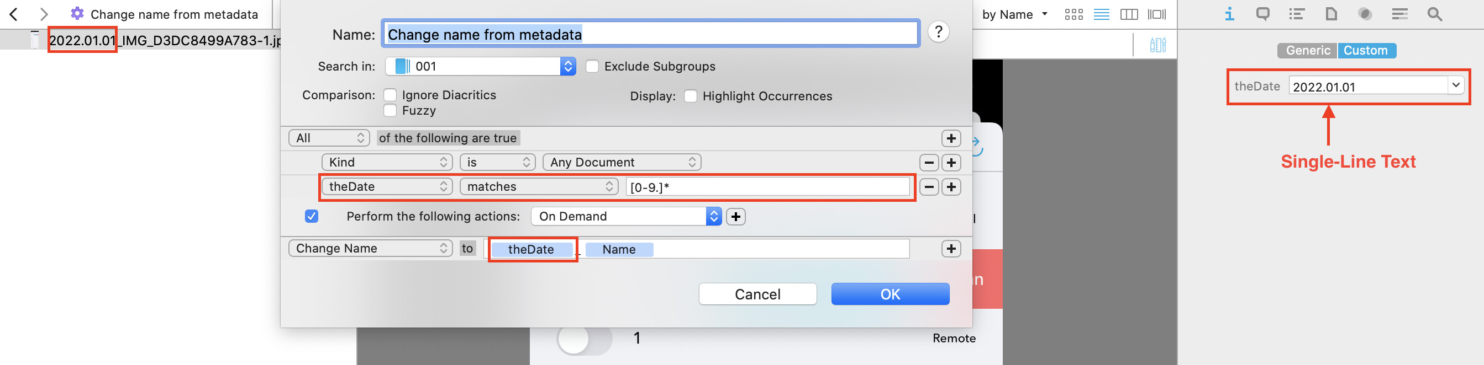Enable the Exclude Subgroups checkbox
Viewport: 1484px width, 365px height.
(592, 66)
